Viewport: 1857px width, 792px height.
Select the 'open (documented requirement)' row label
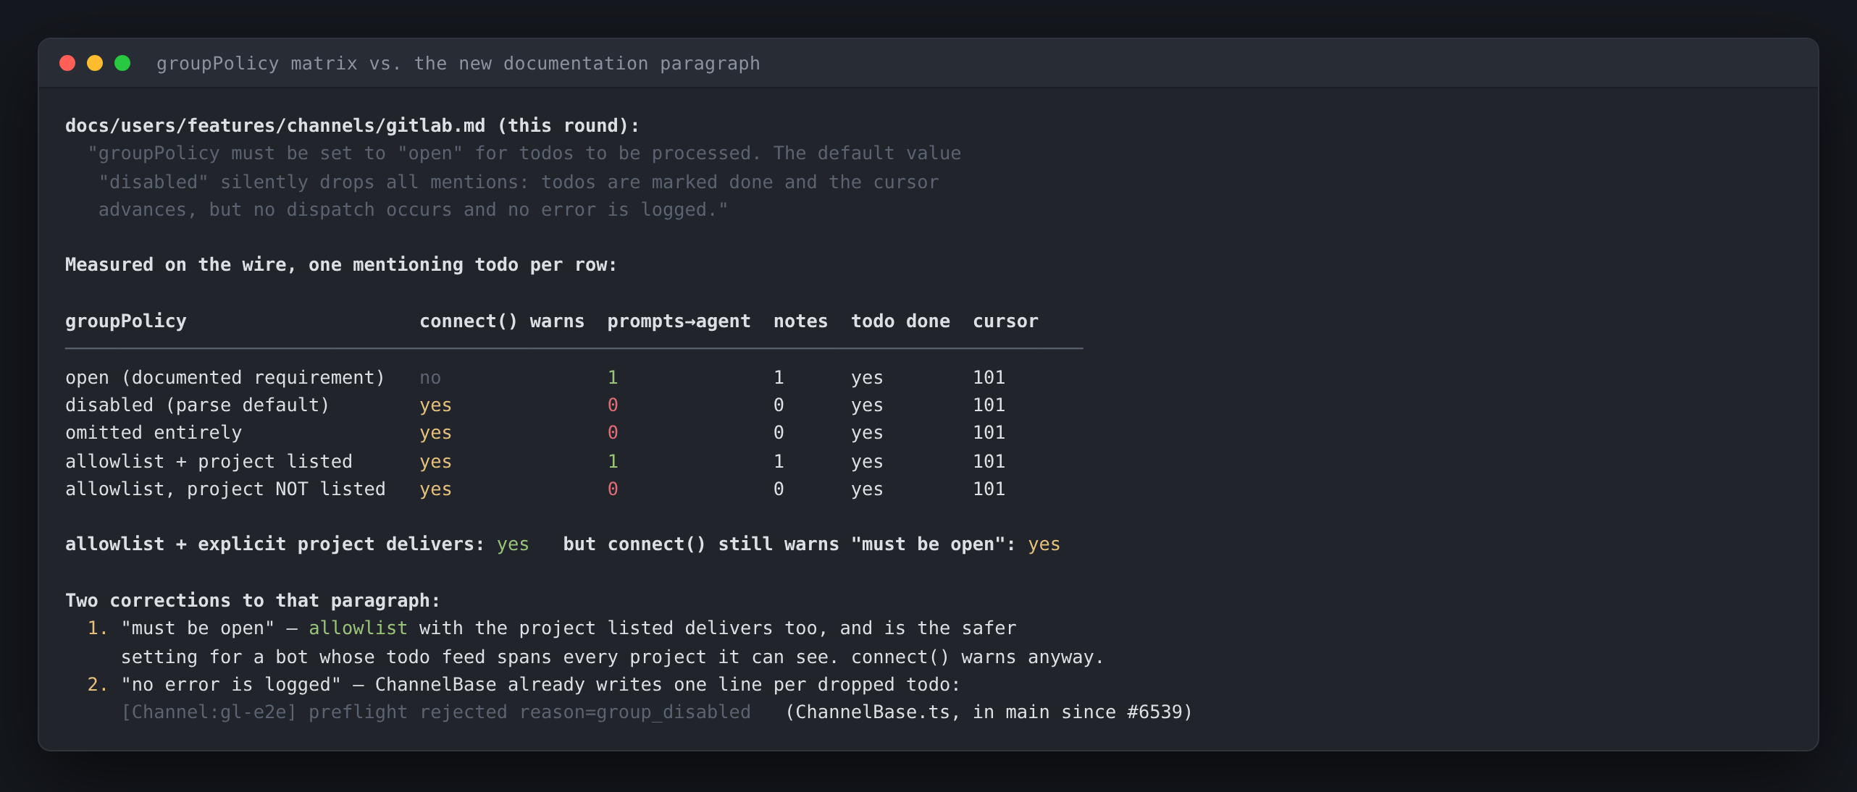[225, 378]
